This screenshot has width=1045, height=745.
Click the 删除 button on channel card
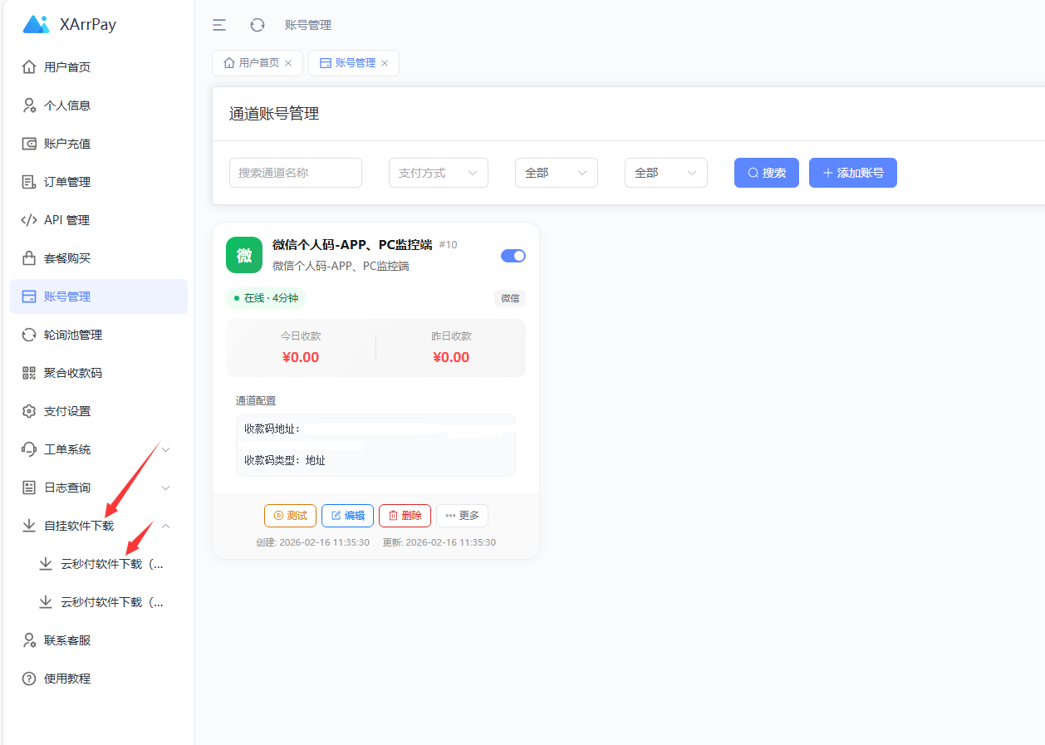tap(405, 516)
